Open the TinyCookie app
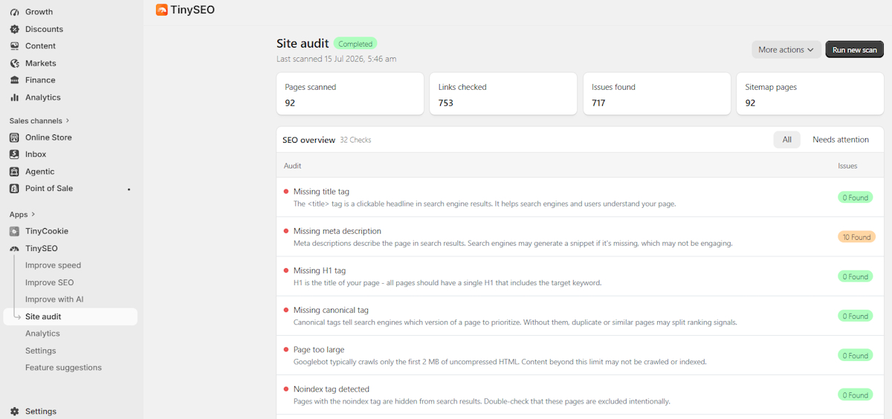This screenshot has height=419, width=892. 47,231
